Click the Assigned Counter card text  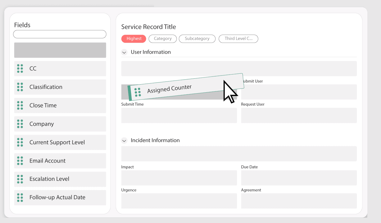(170, 89)
